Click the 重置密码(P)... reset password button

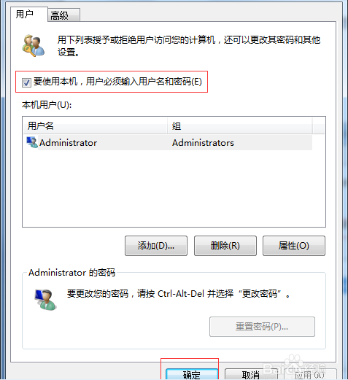pos(262,327)
